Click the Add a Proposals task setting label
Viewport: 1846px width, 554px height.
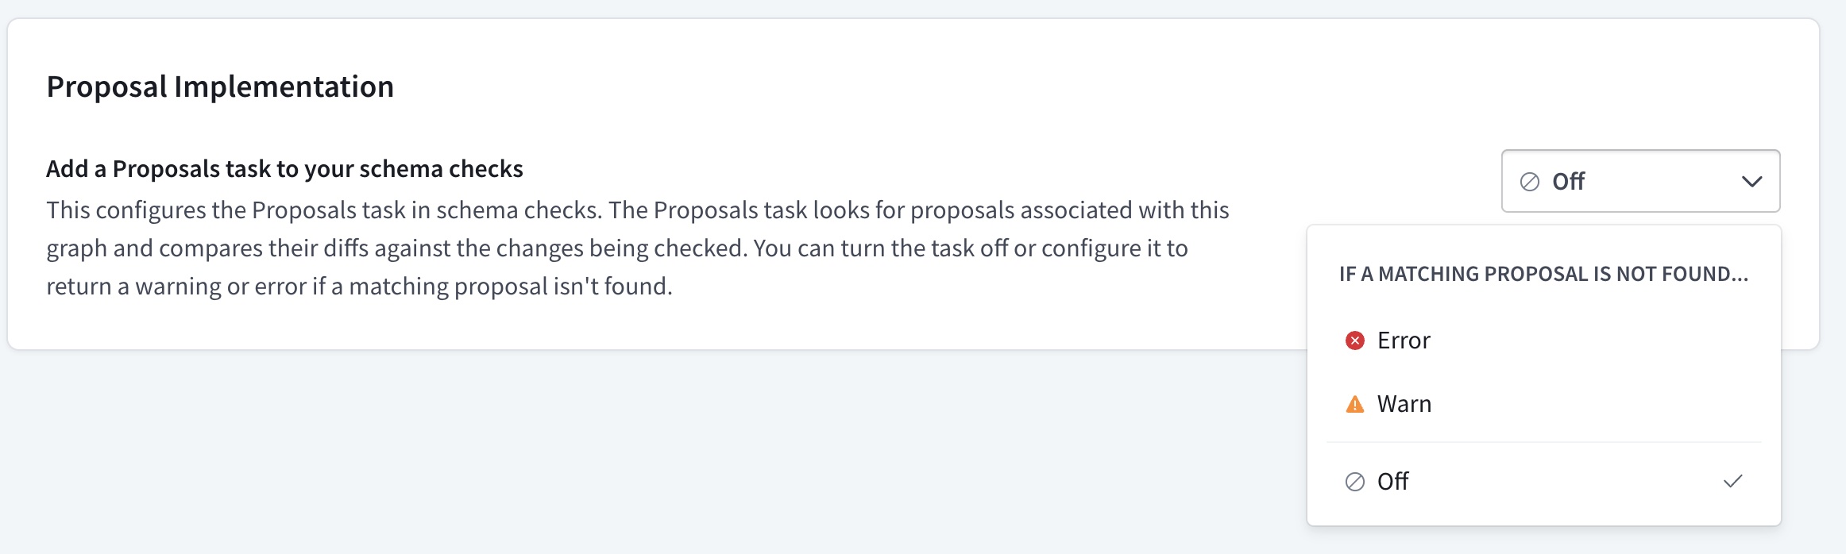(x=286, y=168)
